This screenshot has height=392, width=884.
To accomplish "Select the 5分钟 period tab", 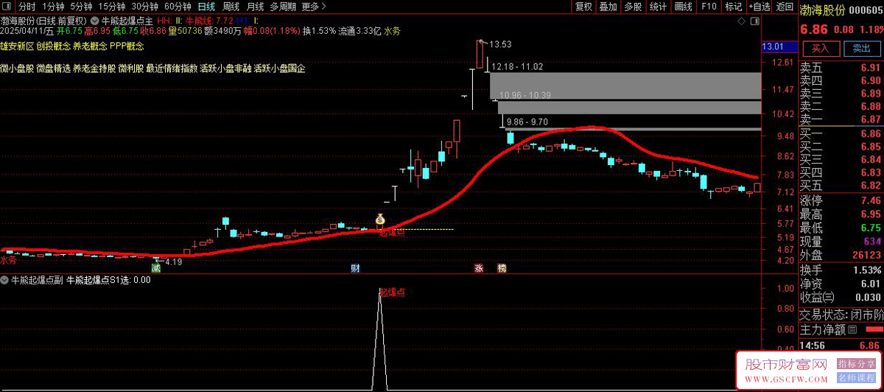I will (x=81, y=6).
